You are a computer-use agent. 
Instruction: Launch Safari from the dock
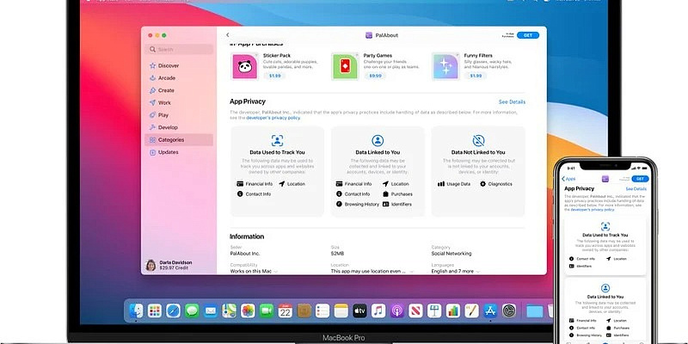point(174,310)
